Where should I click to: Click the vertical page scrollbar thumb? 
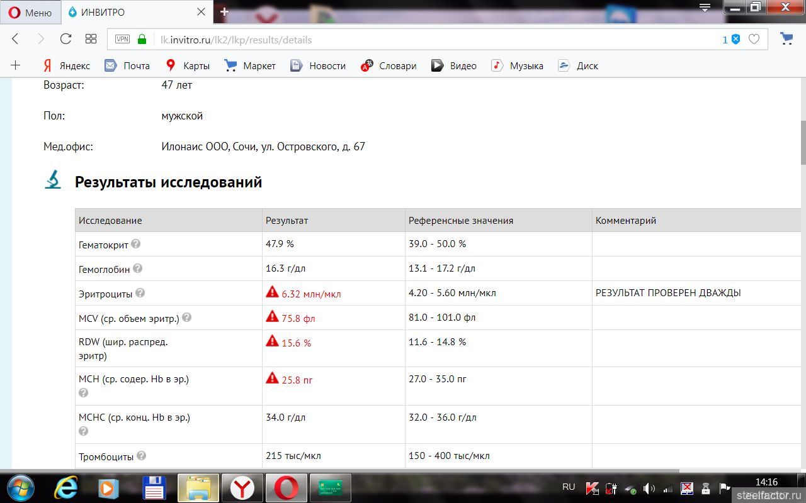pyautogui.click(x=803, y=141)
